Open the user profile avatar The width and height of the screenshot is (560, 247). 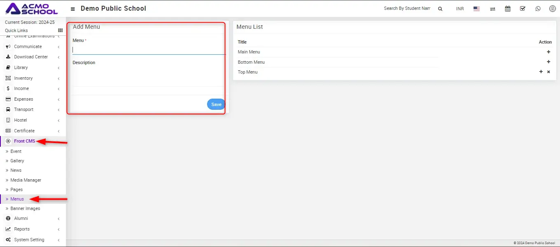click(x=553, y=9)
